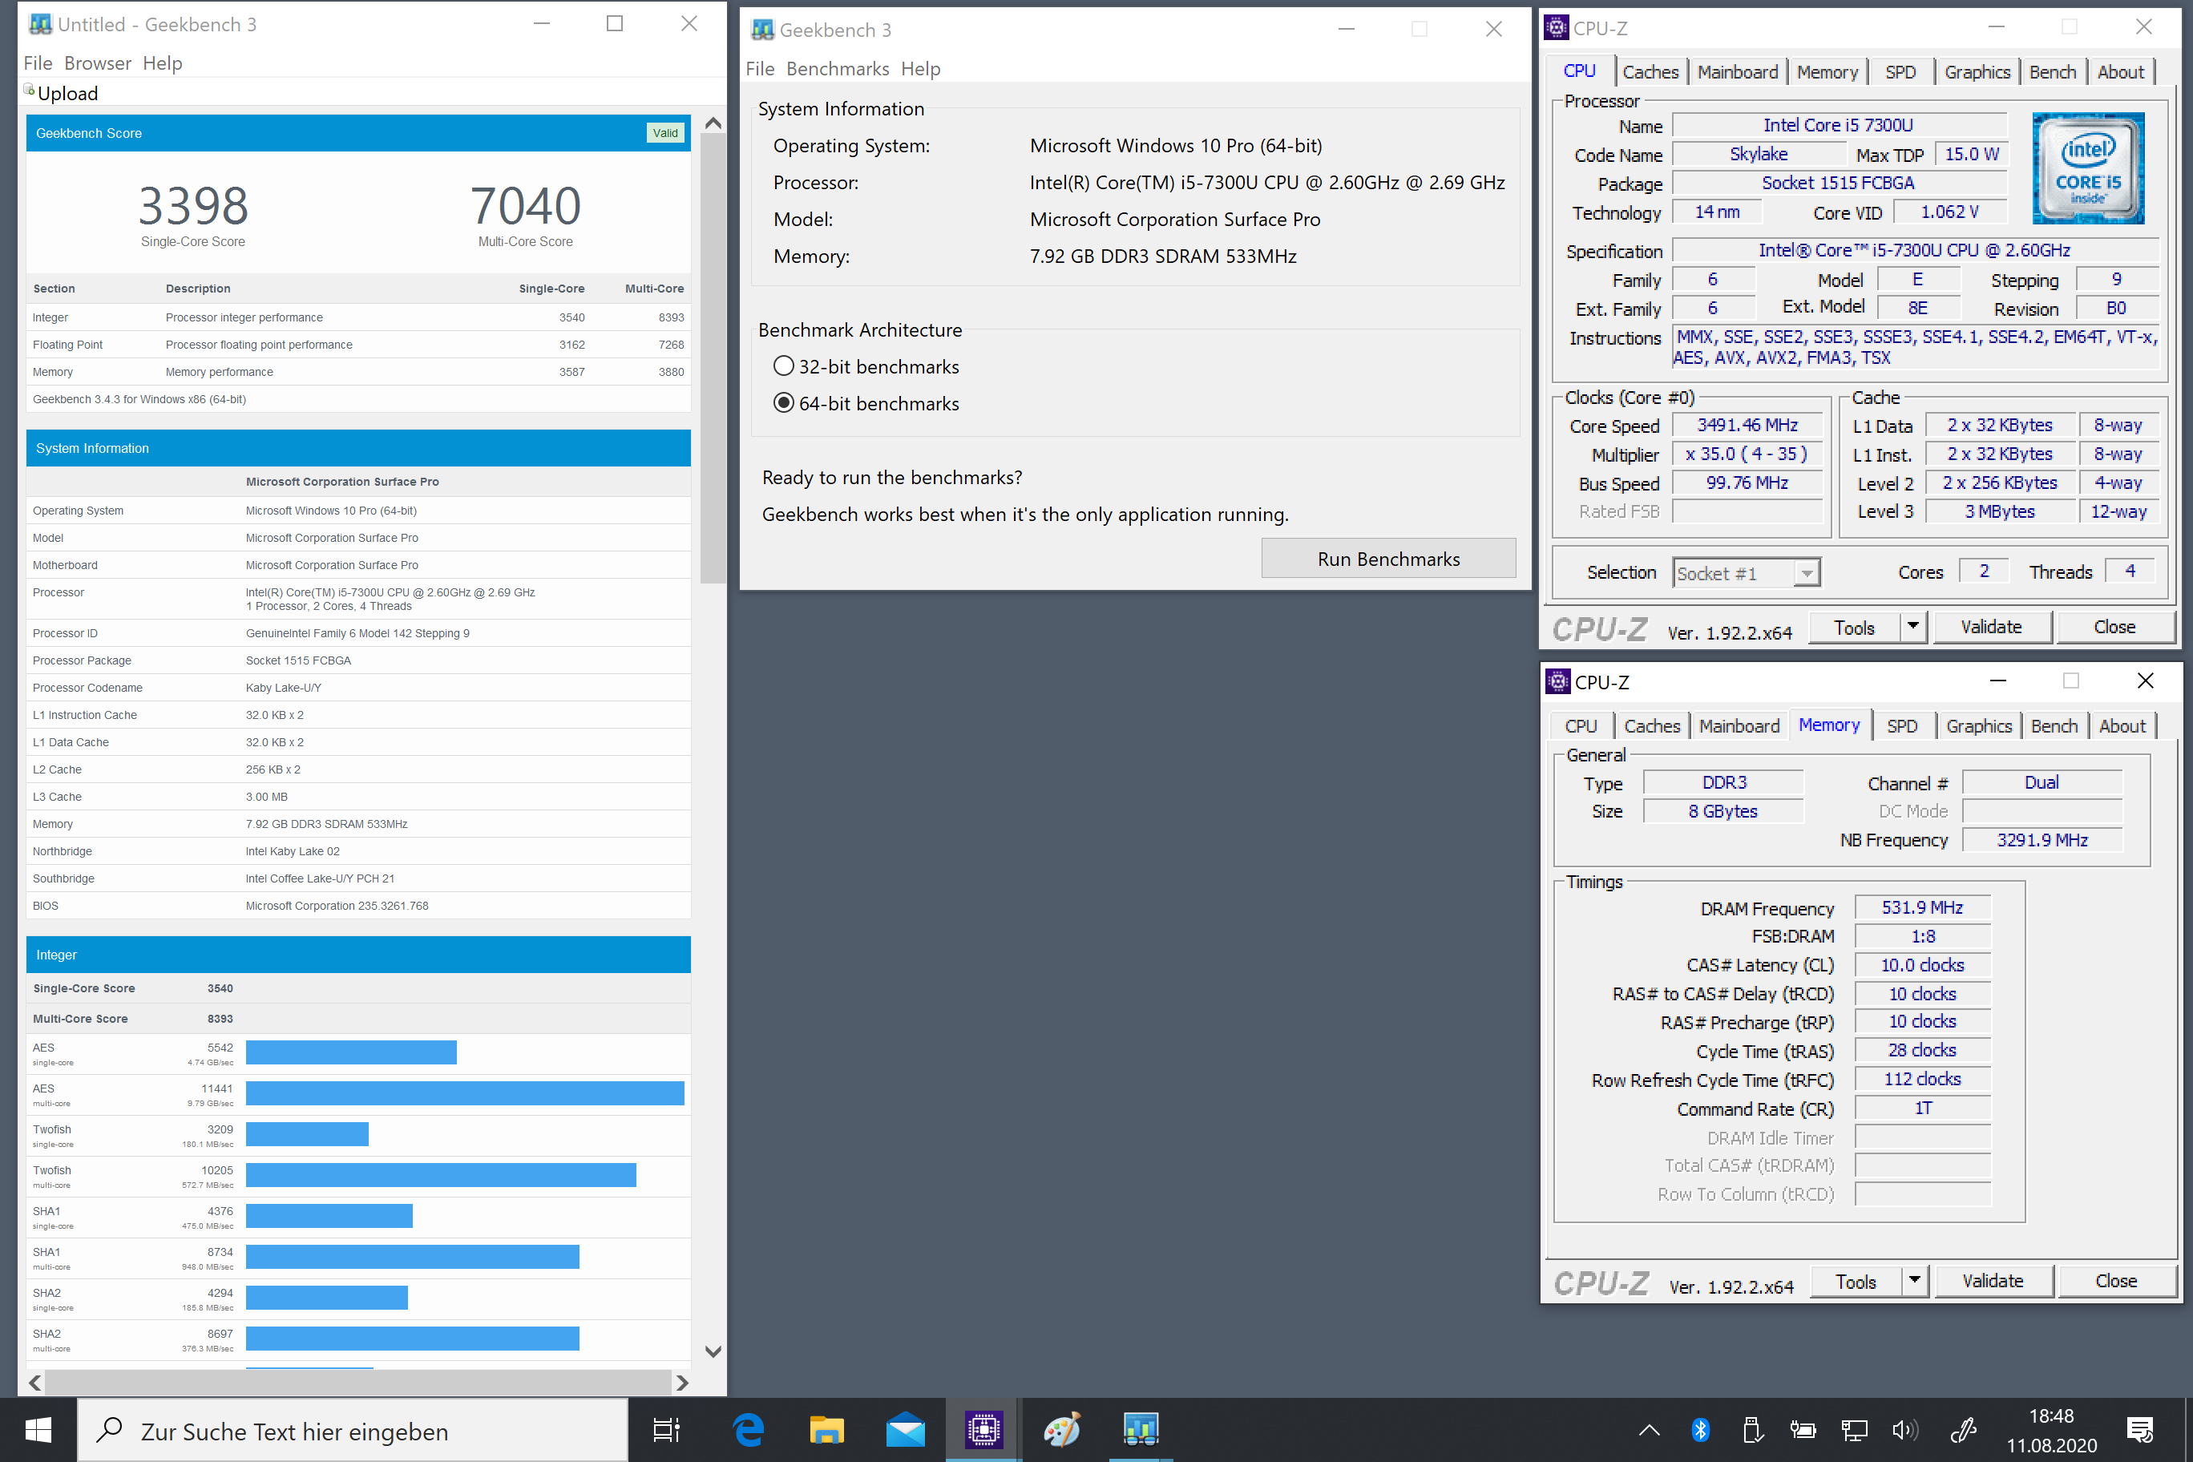
Task: Open the volume tray icon
Action: (1905, 1429)
